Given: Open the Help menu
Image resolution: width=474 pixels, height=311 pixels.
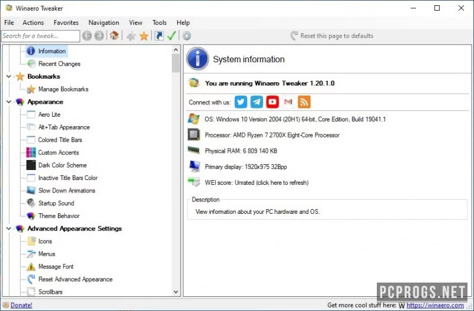Looking at the screenshot, I should [x=183, y=23].
